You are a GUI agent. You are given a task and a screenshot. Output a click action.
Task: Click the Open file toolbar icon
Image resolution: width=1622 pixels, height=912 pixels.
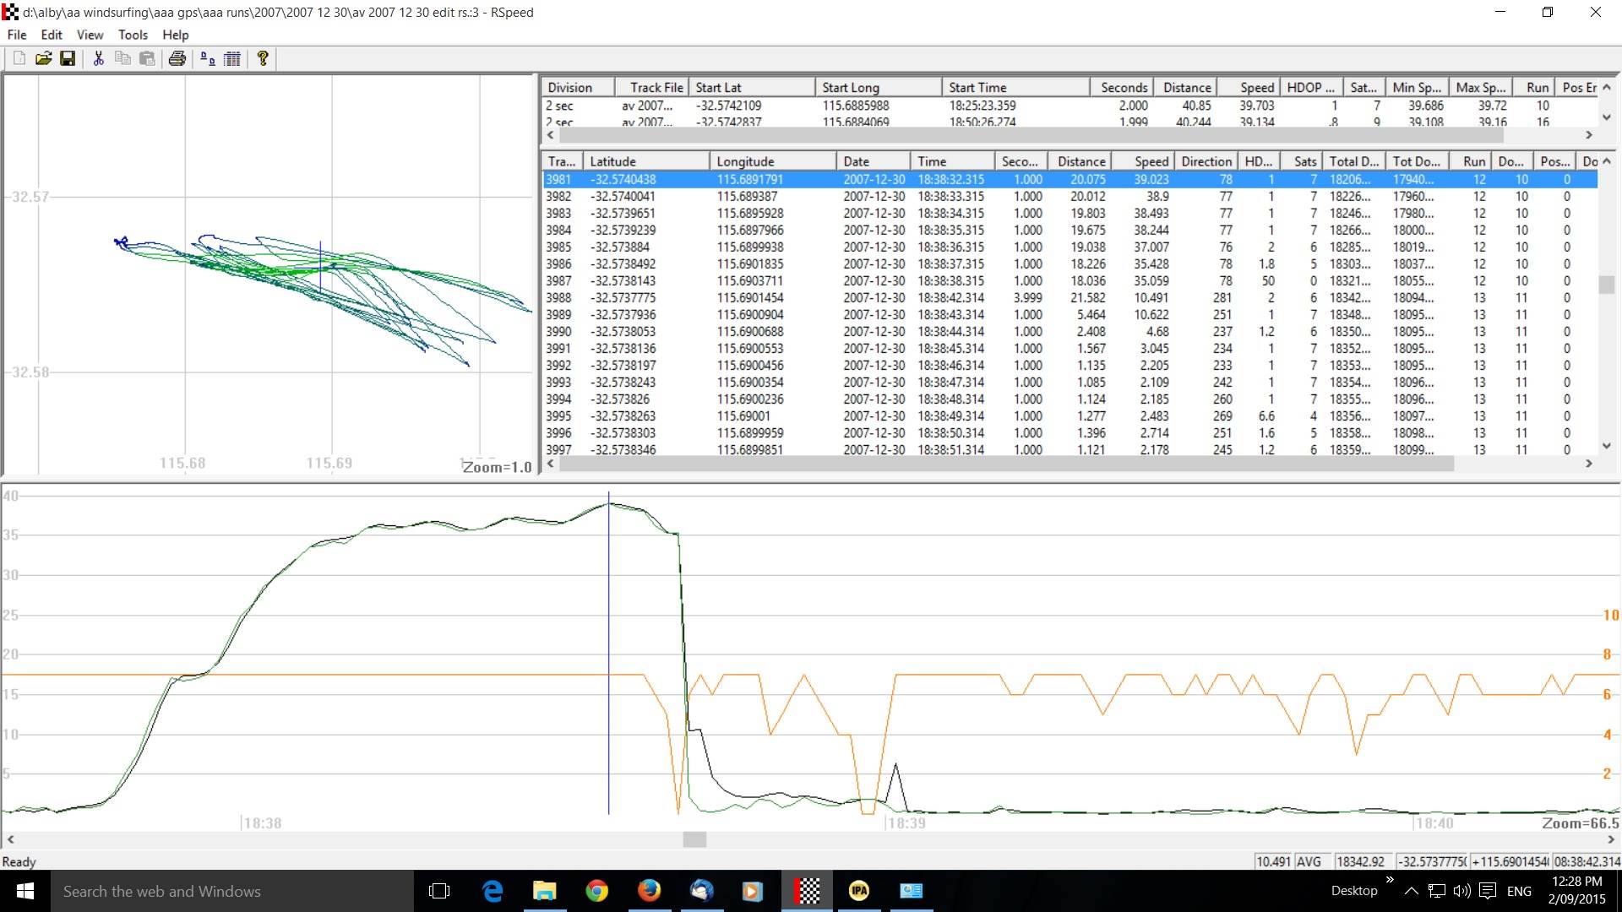(x=43, y=58)
